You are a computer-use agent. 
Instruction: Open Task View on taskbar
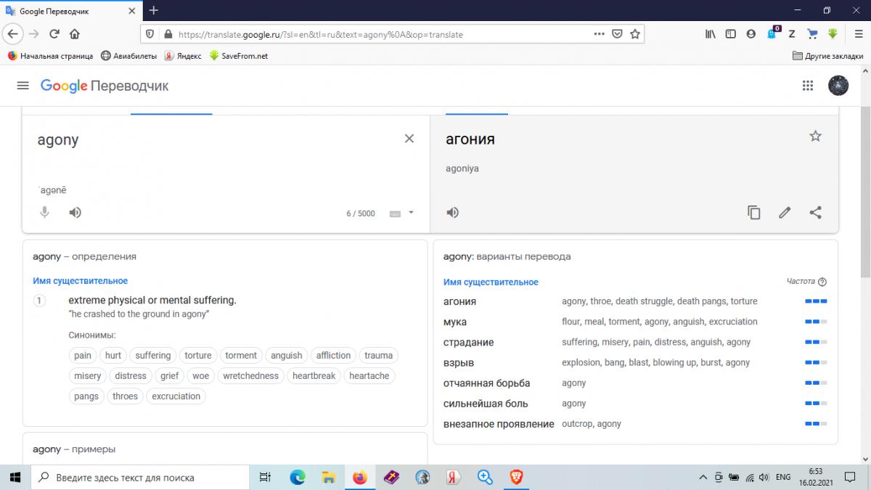point(265,477)
